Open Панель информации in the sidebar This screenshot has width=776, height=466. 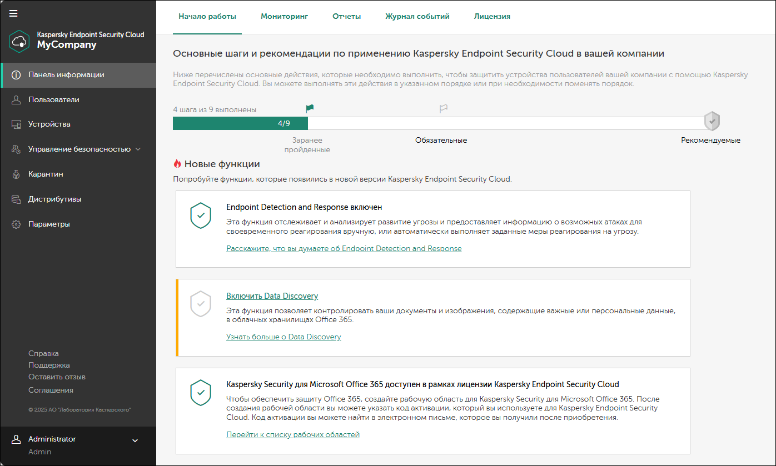coord(78,75)
